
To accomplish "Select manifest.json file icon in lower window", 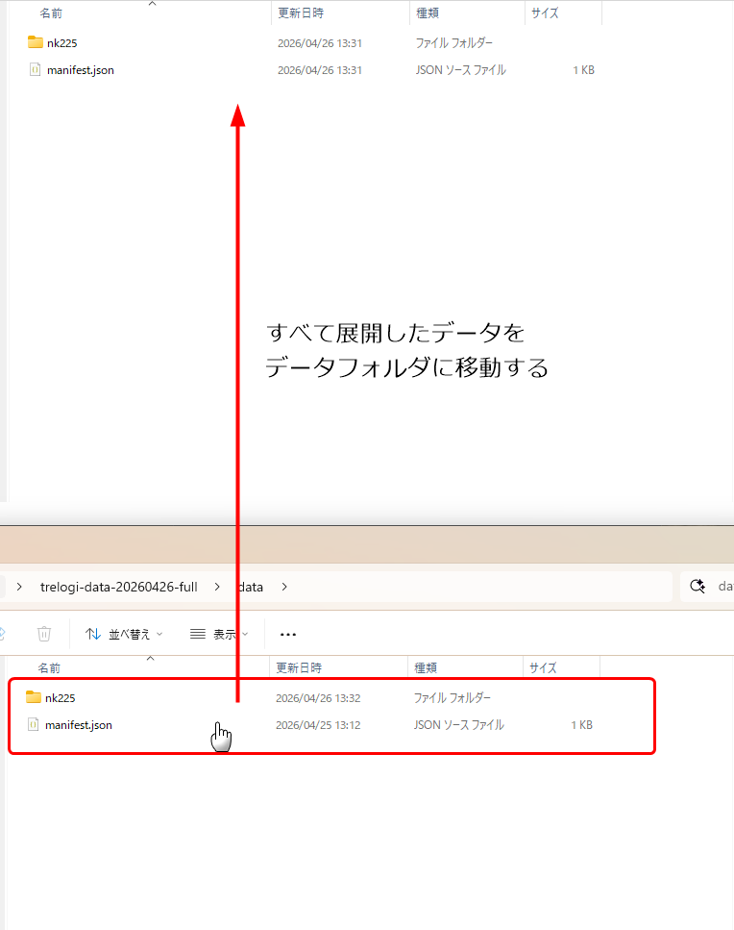I will tap(34, 725).
